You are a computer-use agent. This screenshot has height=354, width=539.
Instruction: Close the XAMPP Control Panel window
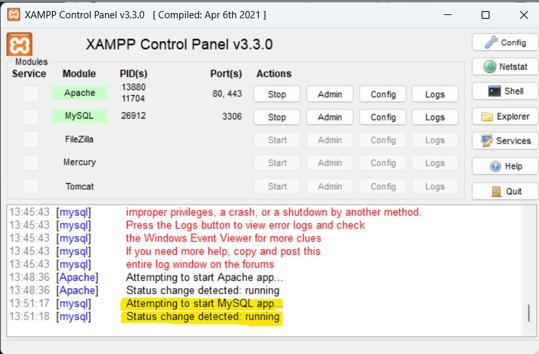click(523, 15)
